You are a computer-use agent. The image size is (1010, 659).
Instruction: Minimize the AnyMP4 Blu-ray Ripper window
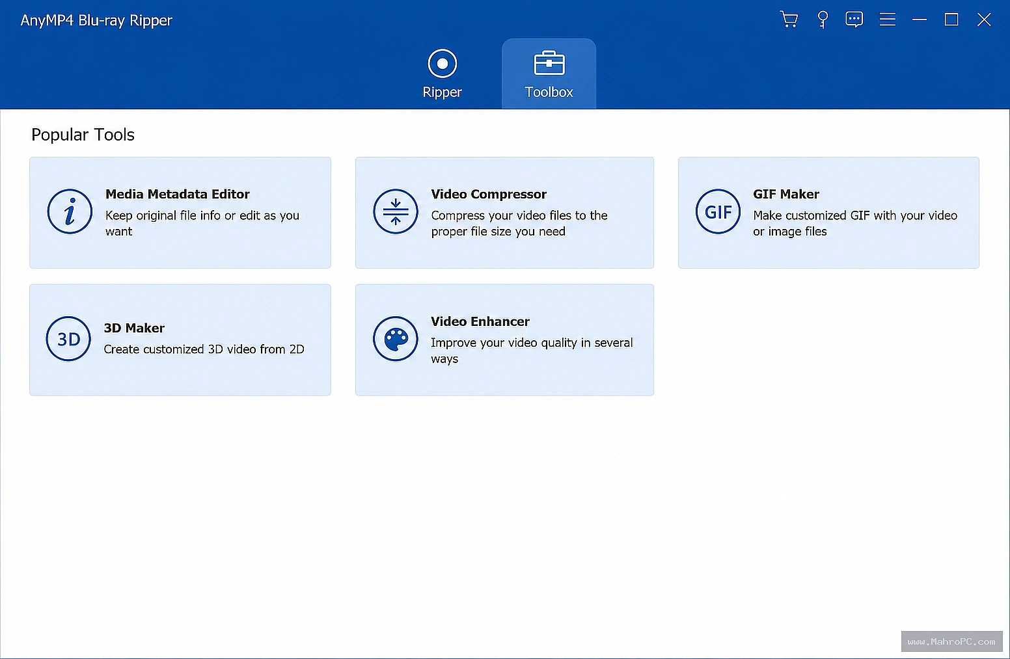920,20
